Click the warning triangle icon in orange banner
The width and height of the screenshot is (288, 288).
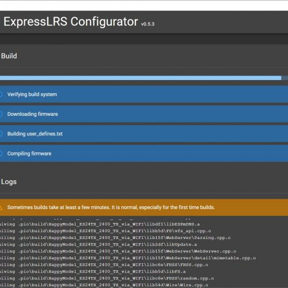pyautogui.click(x=1, y=207)
